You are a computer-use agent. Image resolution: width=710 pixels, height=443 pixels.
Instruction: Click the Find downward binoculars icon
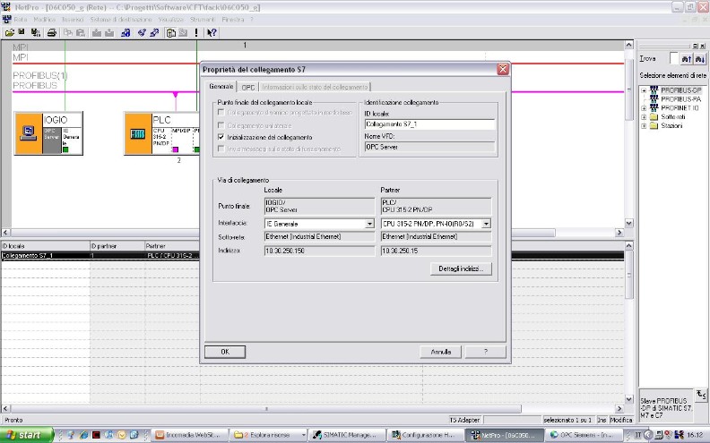click(699, 59)
